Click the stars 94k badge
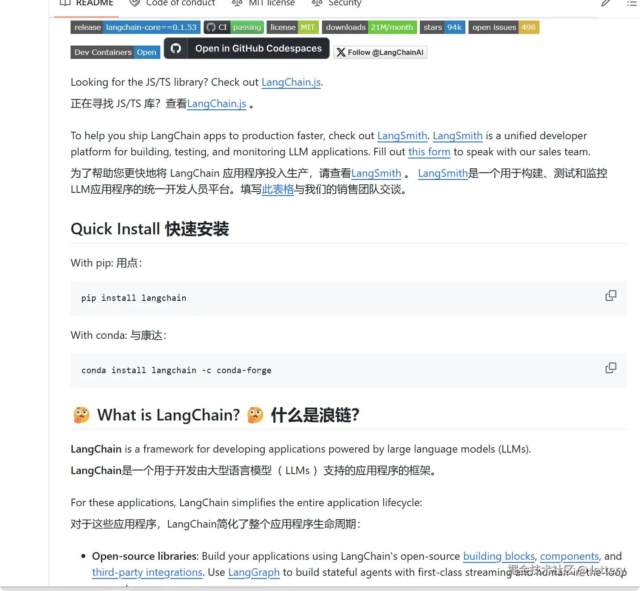The width and height of the screenshot is (640, 591). tap(443, 27)
